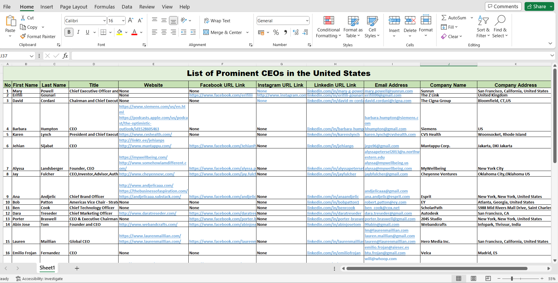This screenshot has width=558, height=283.
Task: Toggle Wrap Text for selected cells
Action: (217, 21)
